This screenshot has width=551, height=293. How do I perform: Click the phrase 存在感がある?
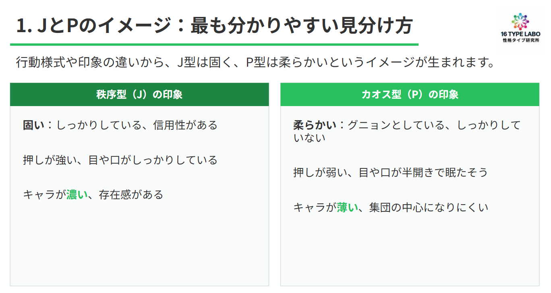click(131, 195)
